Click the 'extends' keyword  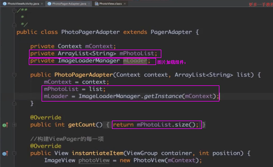[x=135, y=32]
